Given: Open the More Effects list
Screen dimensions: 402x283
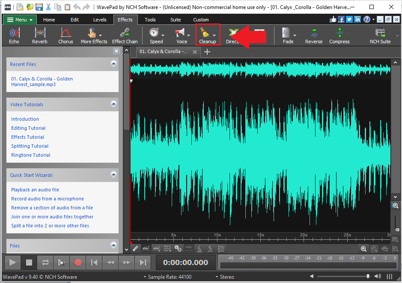Looking at the screenshot, I should pos(94,36).
